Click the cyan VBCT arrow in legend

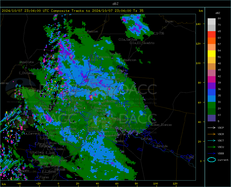(211, 140)
